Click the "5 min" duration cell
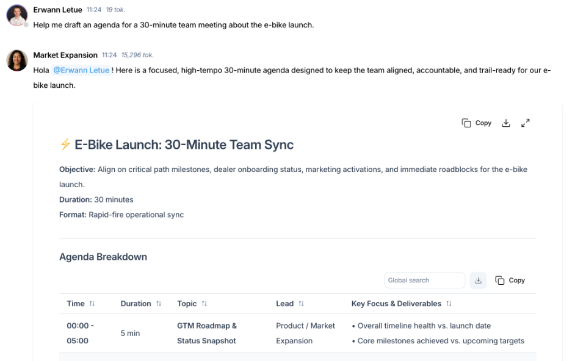Screen dimensions: 586x361 point(130,334)
